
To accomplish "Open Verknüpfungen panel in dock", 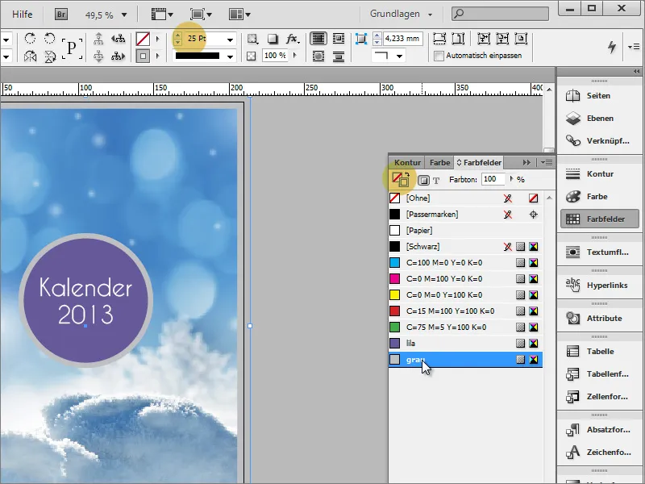I will [599, 140].
